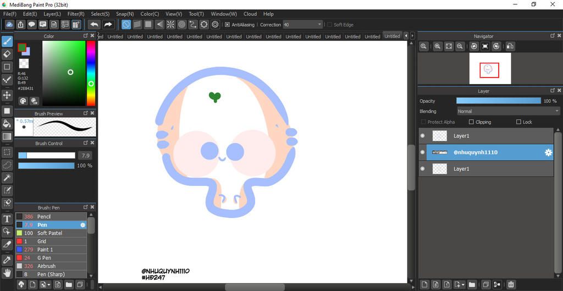563x291 pixels.
Task: Open the Correction value dropdown
Action: (x=319, y=24)
